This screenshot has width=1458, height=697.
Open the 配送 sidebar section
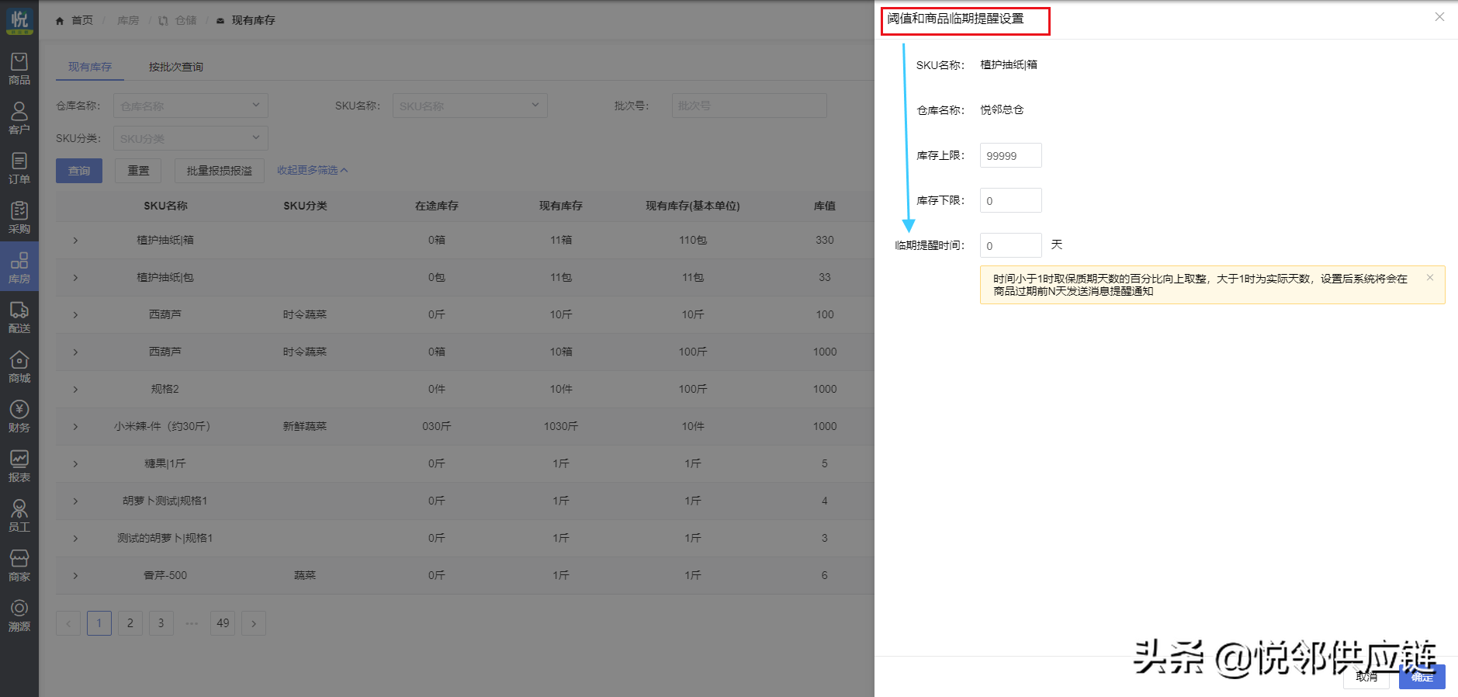[19, 317]
